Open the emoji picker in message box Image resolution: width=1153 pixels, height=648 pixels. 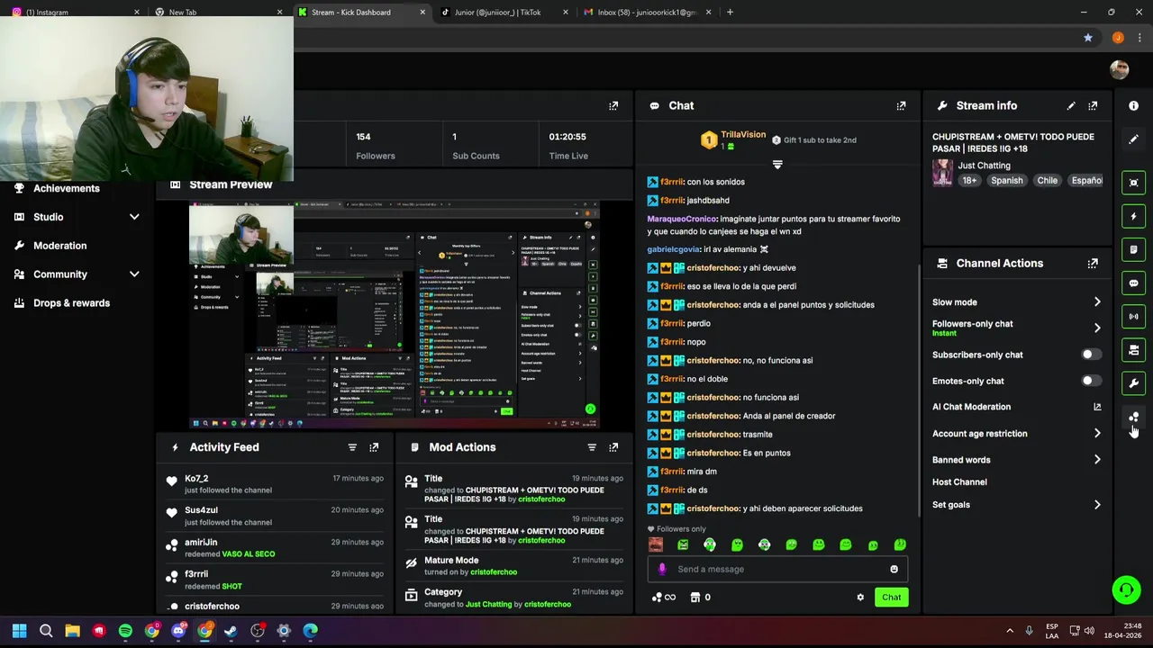[x=894, y=569]
